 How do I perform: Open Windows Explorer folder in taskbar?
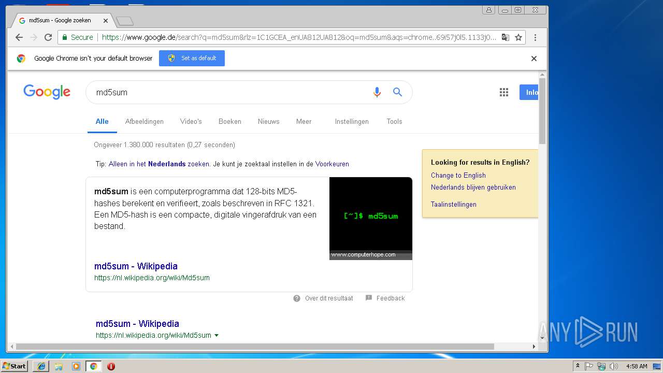pyautogui.click(x=59, y=366)
